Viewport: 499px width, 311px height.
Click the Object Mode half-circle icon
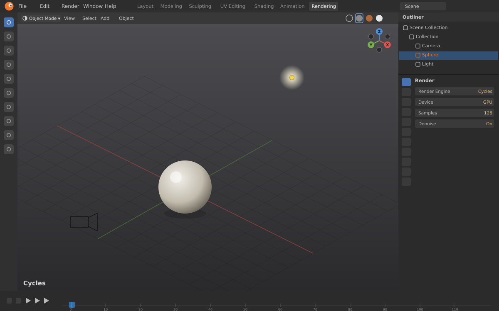25,18
